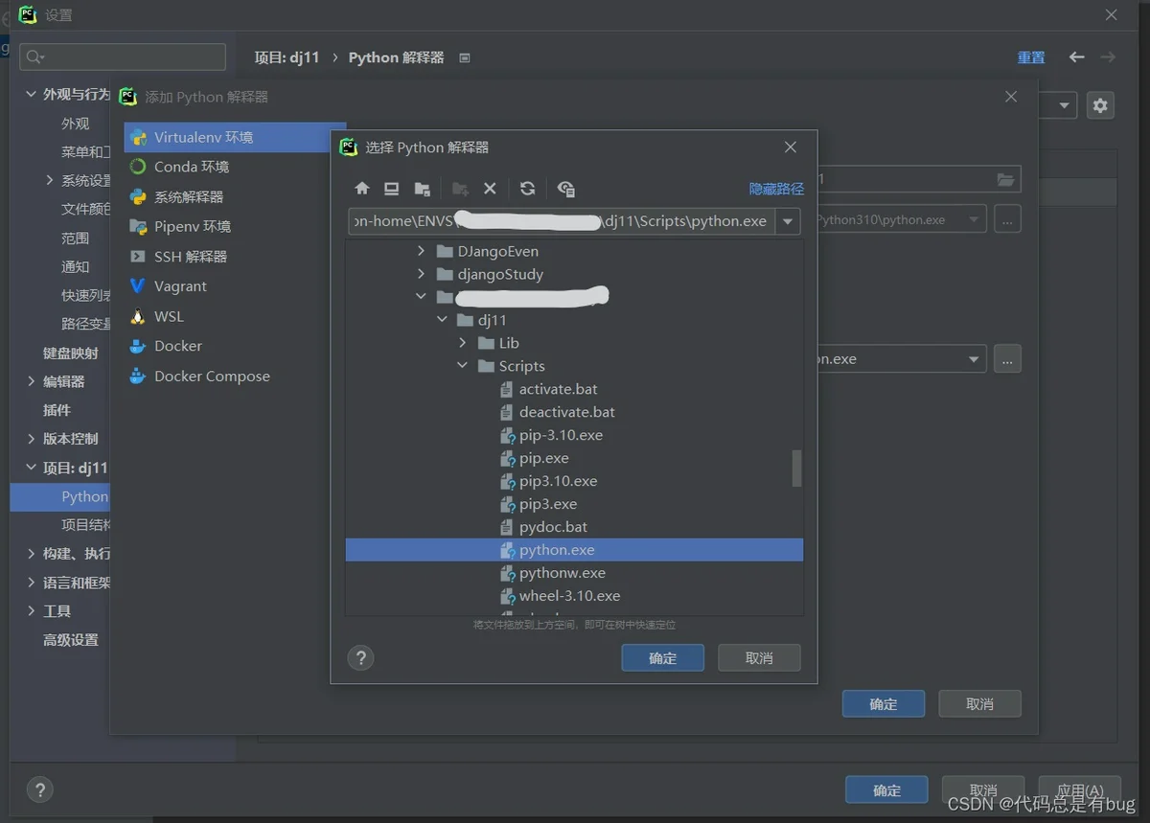Viewport: 1150px width, 823px height.
Task: Expand the Lib folder
Action: coord(463,343)
